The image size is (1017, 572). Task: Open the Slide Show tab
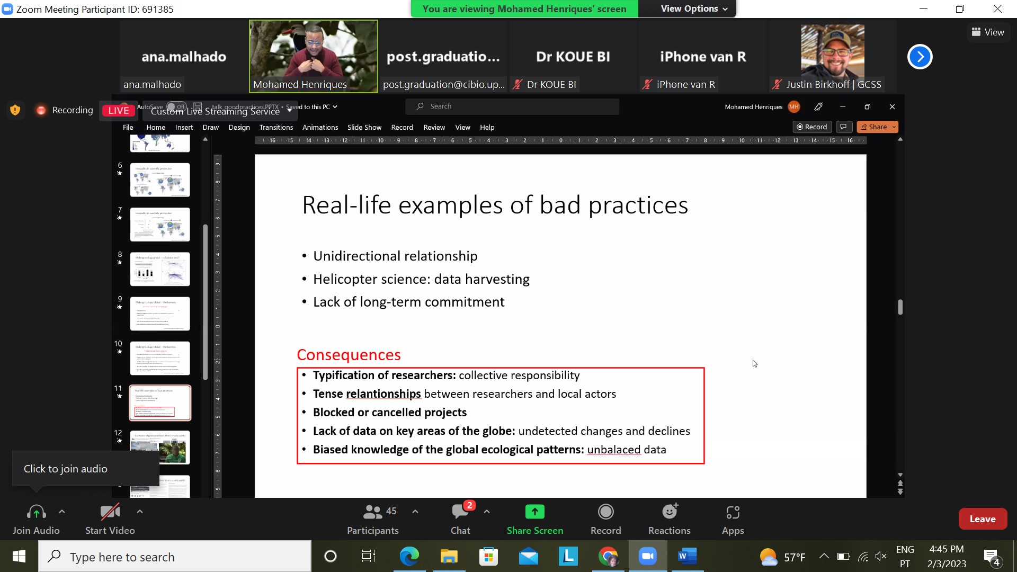[364, 127]
